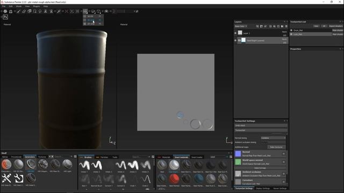Select the Drum_Mat texture set radio
The height and width of the screenshot is (193, 344).
tap(291, 30)
